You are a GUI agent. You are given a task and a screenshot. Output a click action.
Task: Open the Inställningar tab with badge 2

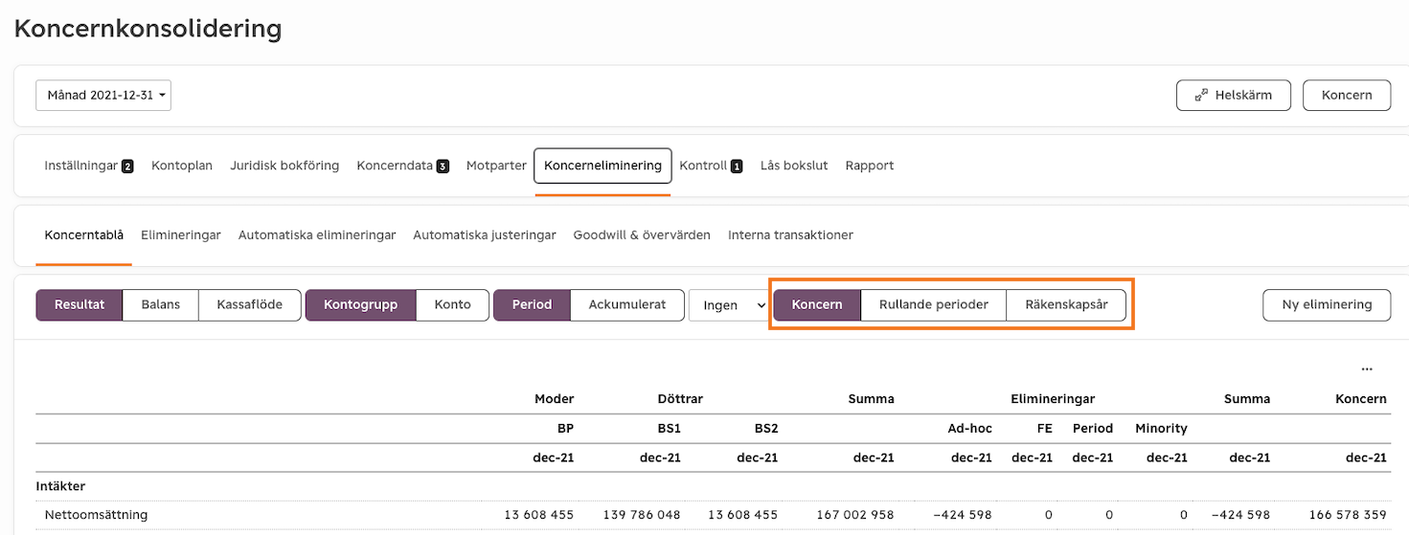pyautogui.click(x=89, y=166)
